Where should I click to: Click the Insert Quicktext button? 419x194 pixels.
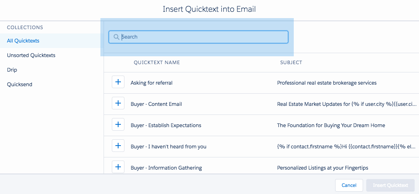(x=390, y=185)
